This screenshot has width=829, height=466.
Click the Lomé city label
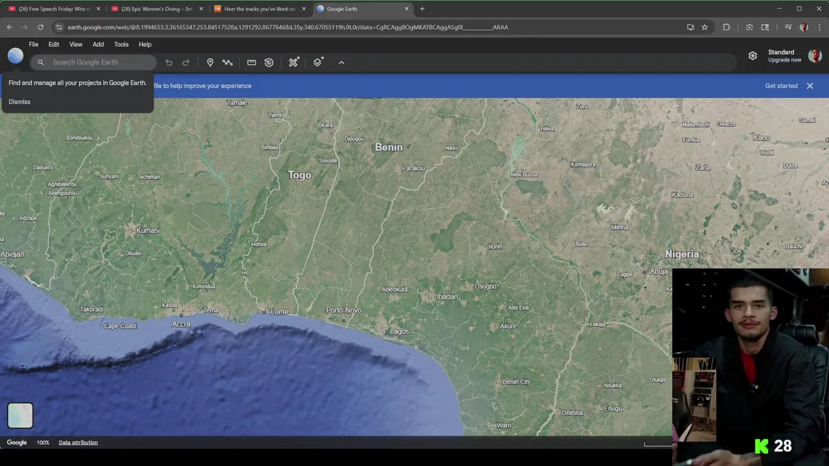[280, 312]
